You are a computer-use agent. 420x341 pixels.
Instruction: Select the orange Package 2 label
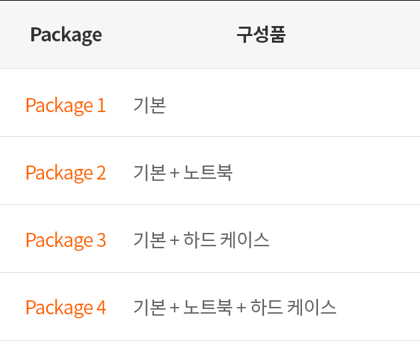coord(65,173)
